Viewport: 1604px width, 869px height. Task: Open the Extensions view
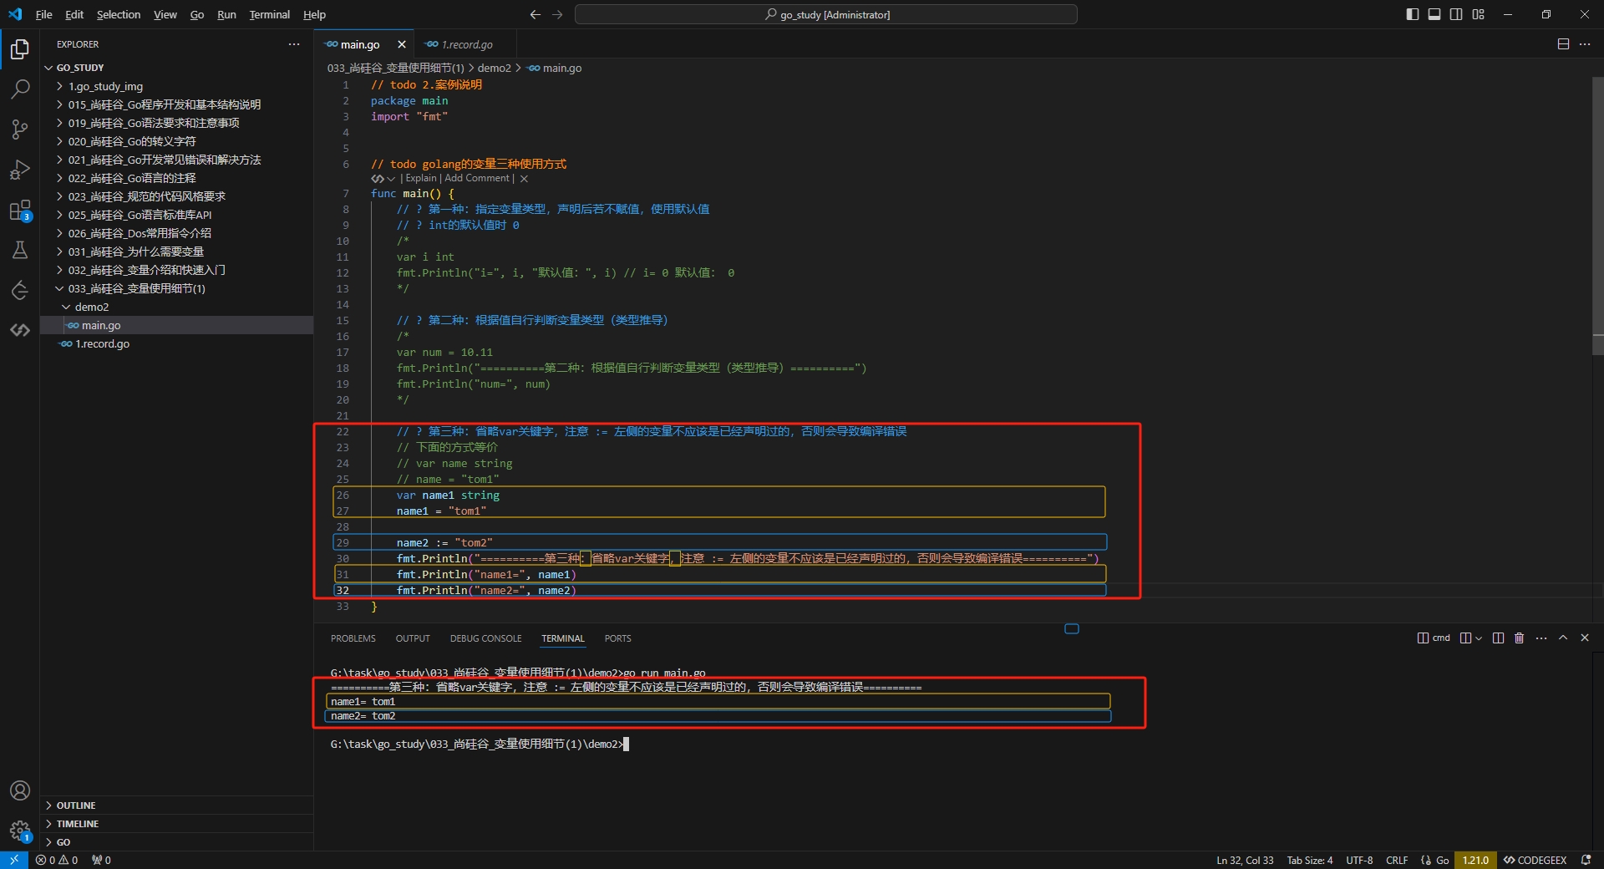(20, 211)
